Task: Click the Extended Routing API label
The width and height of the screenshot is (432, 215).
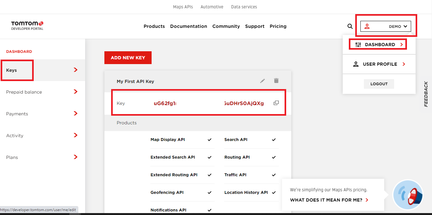Action: tap(174, 175)
